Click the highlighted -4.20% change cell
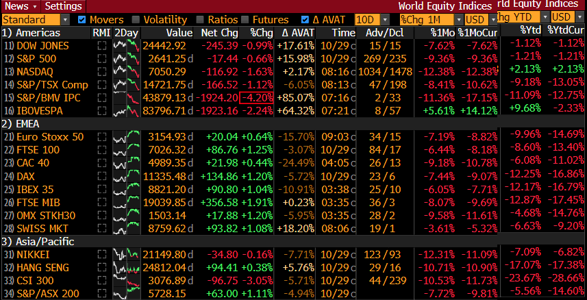Screen dimensions: 587x300 pyautogui.click(x=257, y=98)
